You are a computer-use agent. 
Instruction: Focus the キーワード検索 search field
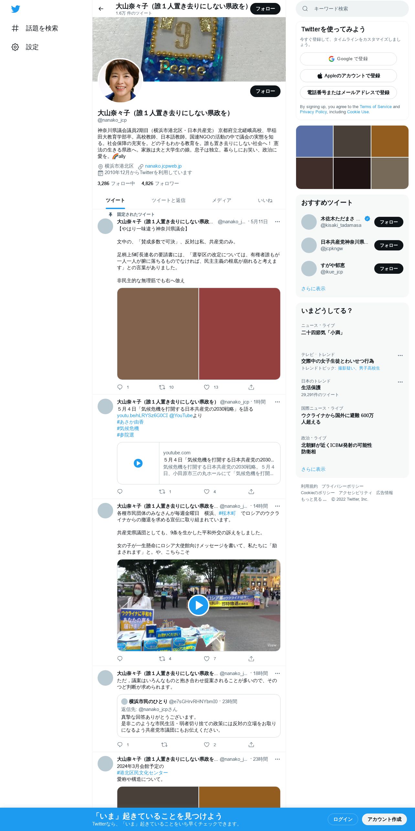[x=352, y=9]
